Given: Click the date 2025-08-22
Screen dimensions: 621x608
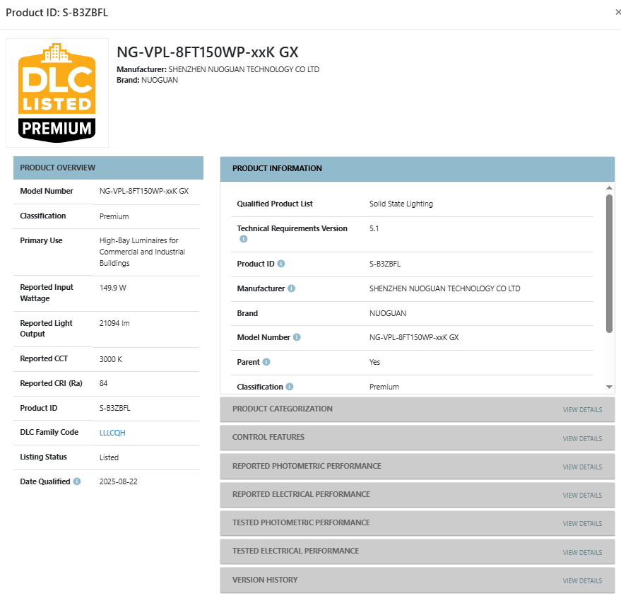Looking at the screenshot, I should (119, 481).
